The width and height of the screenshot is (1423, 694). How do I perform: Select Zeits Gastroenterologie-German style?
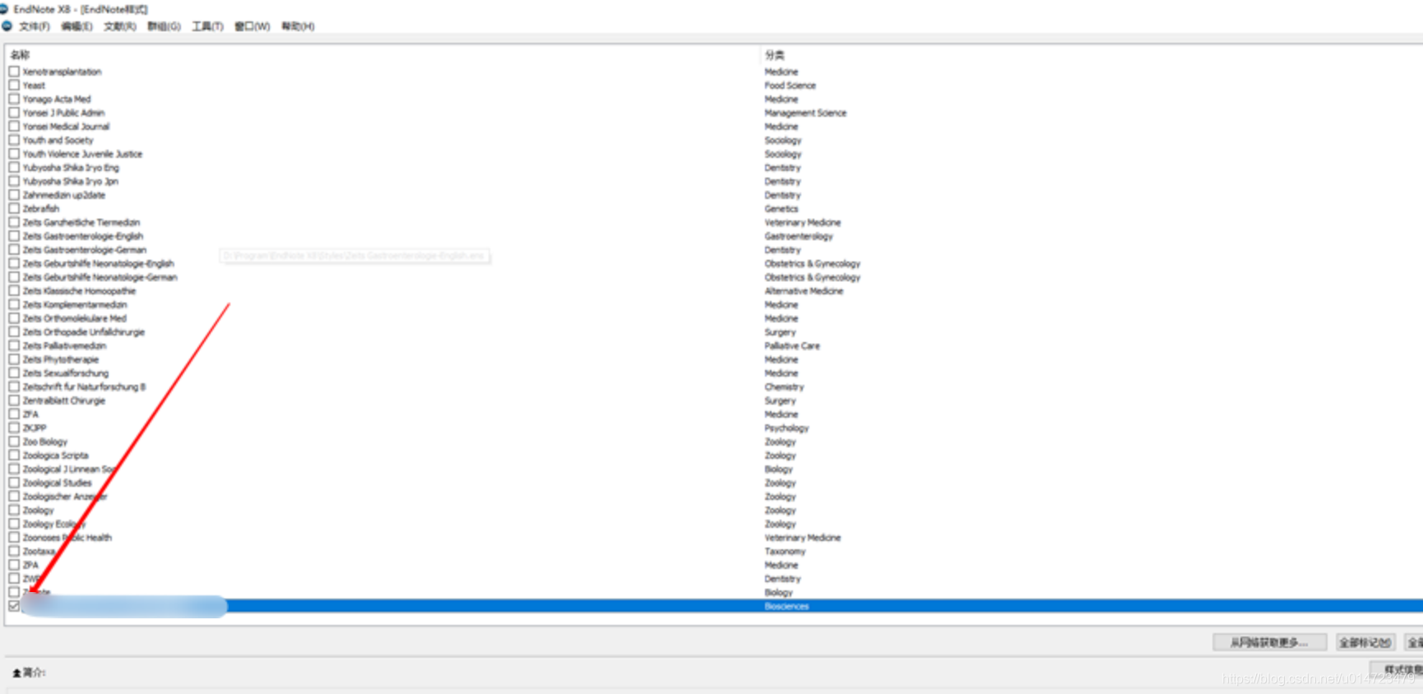(85, 250)
